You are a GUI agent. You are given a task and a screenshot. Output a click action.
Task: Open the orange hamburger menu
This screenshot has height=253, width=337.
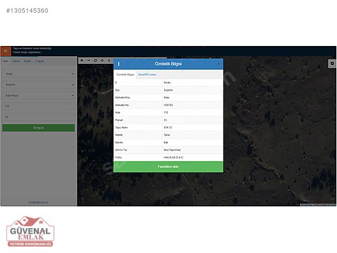point(6,51)
